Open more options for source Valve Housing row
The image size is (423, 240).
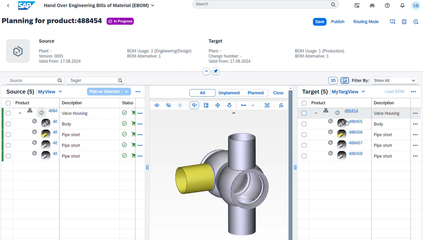(140, 113)
